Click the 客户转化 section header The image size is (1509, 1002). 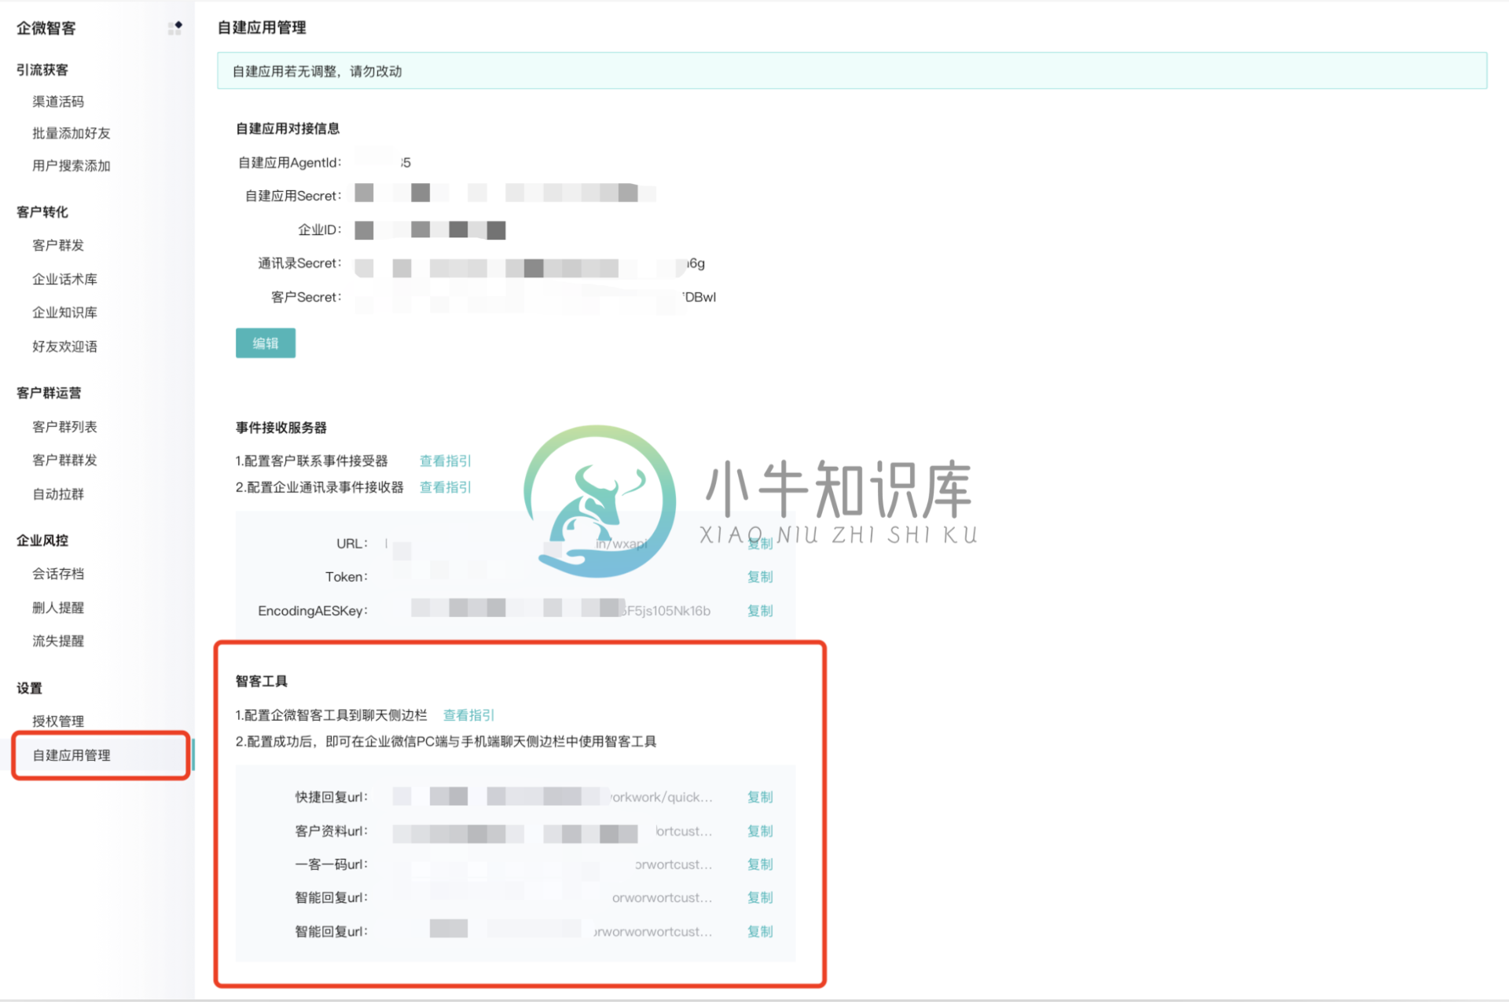(x=42, y=212)
